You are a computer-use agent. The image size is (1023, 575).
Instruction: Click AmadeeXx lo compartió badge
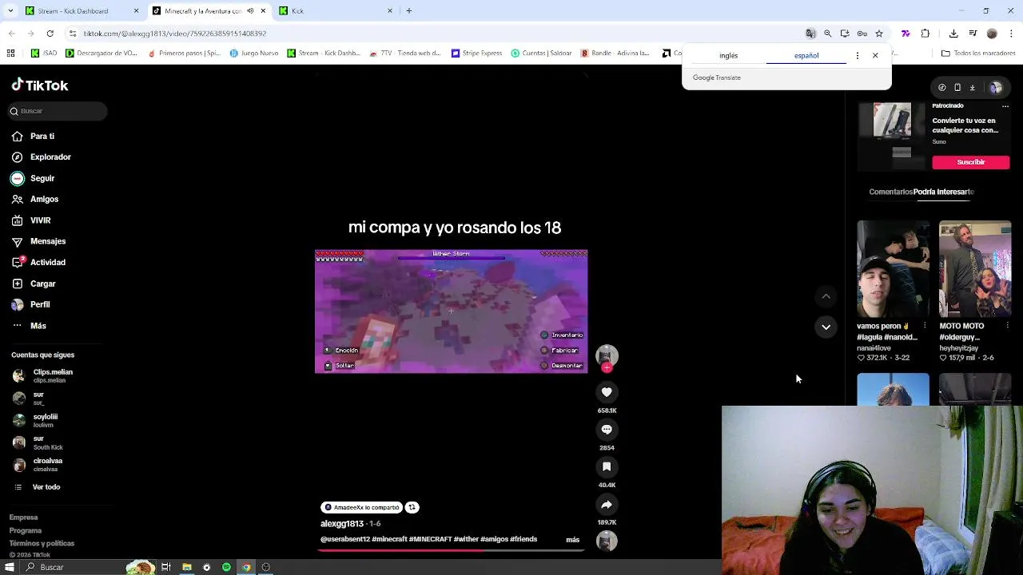point(361,507)
